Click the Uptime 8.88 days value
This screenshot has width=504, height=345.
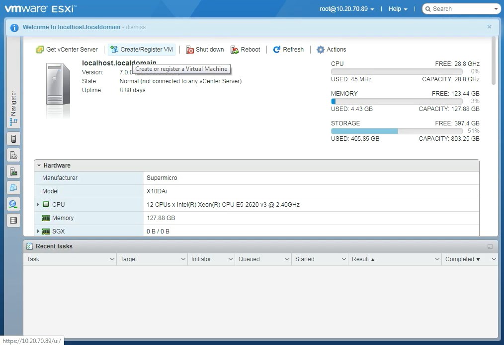(132, 90)
